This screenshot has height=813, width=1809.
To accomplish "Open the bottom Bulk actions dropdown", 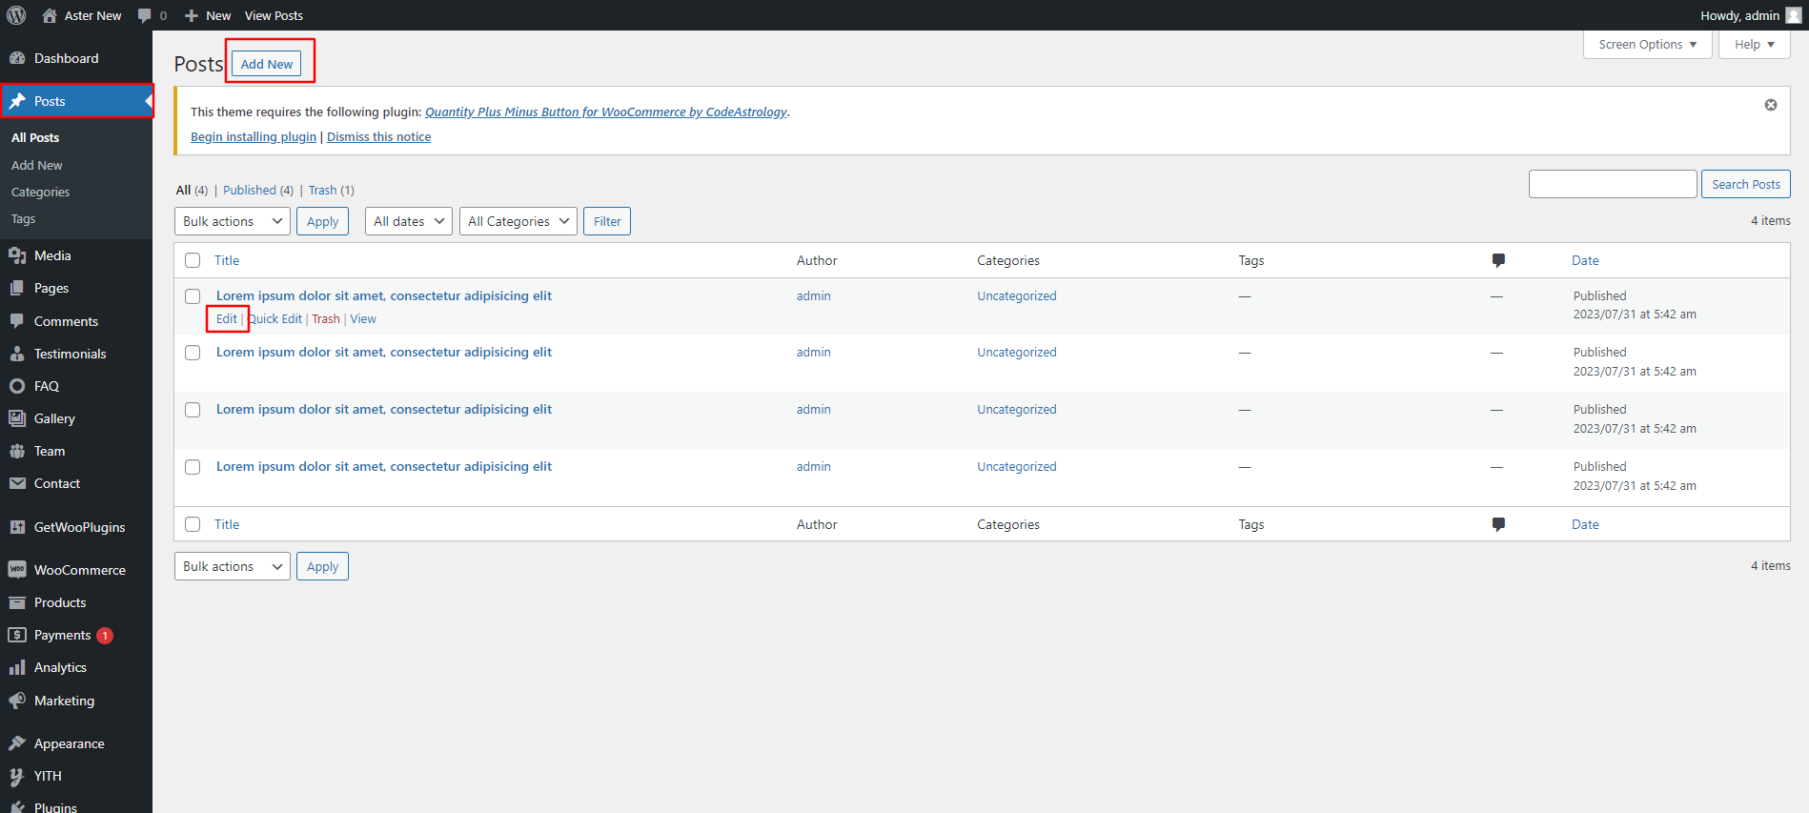I will (233, 566).
